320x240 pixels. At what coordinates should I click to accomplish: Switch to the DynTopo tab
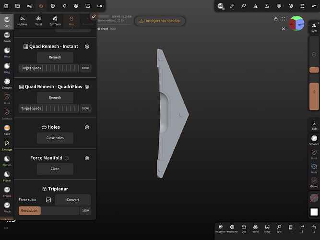tap(55, 21)
